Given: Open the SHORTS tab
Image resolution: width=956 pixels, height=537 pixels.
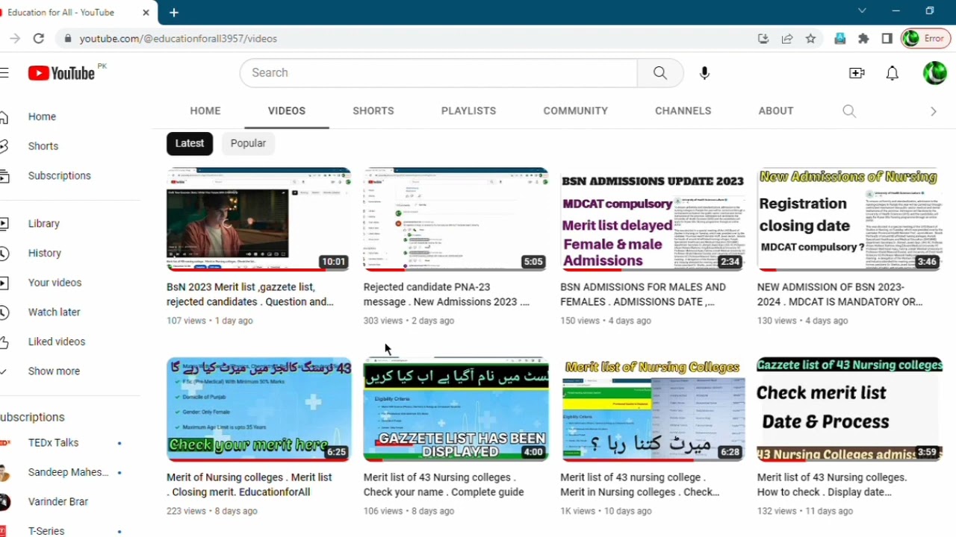Looking at the screenshot, I should click(373, 110).
